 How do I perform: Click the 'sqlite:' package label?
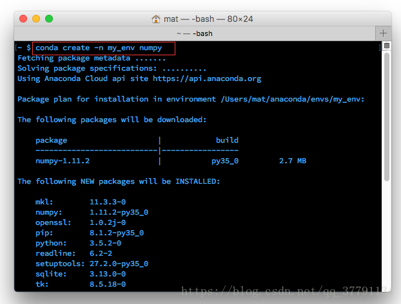[x=51, y=274]
